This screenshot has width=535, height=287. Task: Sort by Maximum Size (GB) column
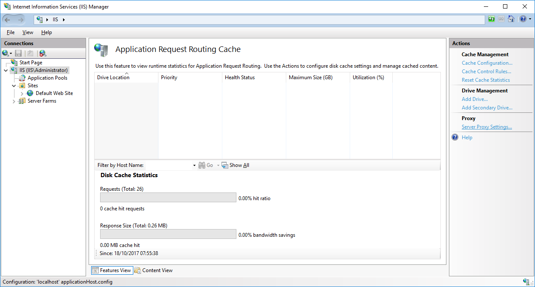[318, 77]
